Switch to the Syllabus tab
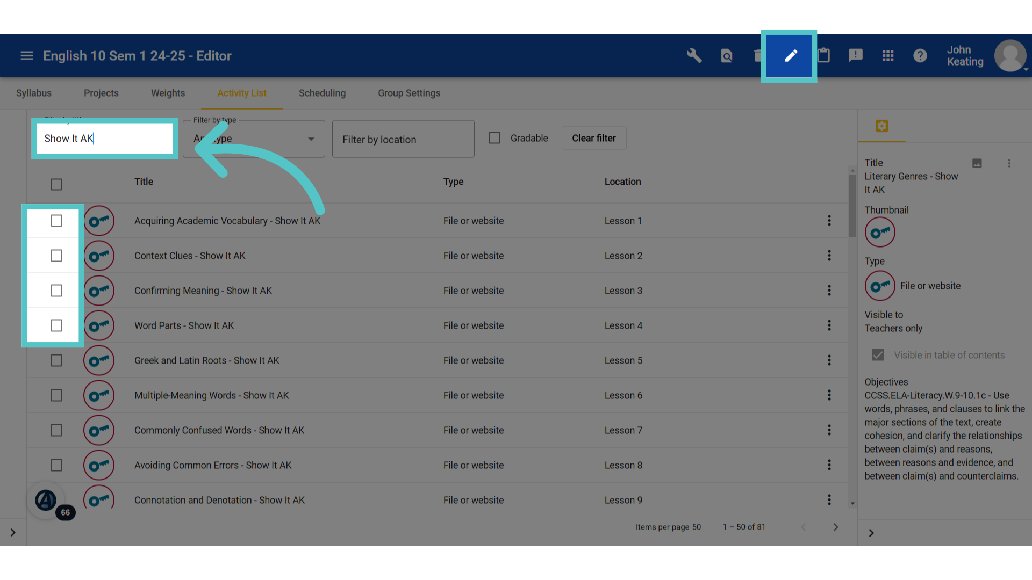 click(34, 93)
